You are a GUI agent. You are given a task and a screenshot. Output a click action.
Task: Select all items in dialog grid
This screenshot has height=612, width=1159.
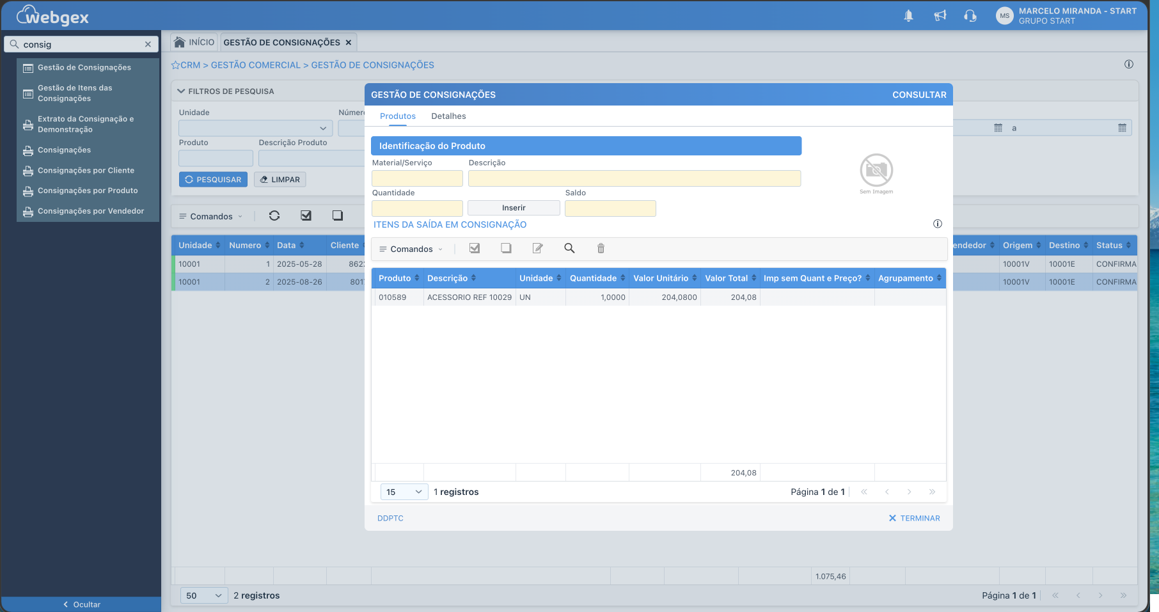tap(475, 248)
